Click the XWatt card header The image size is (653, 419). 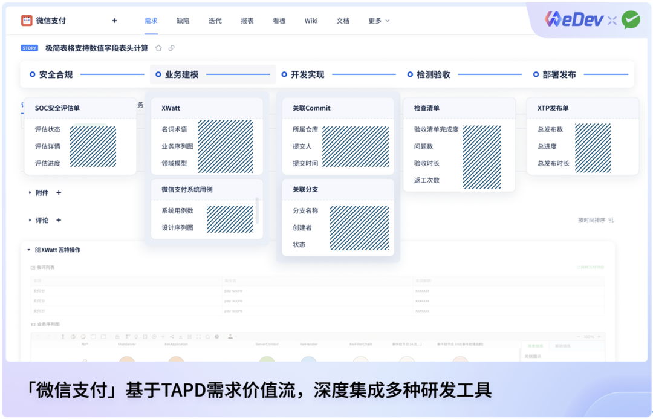[x=207, y=108]
